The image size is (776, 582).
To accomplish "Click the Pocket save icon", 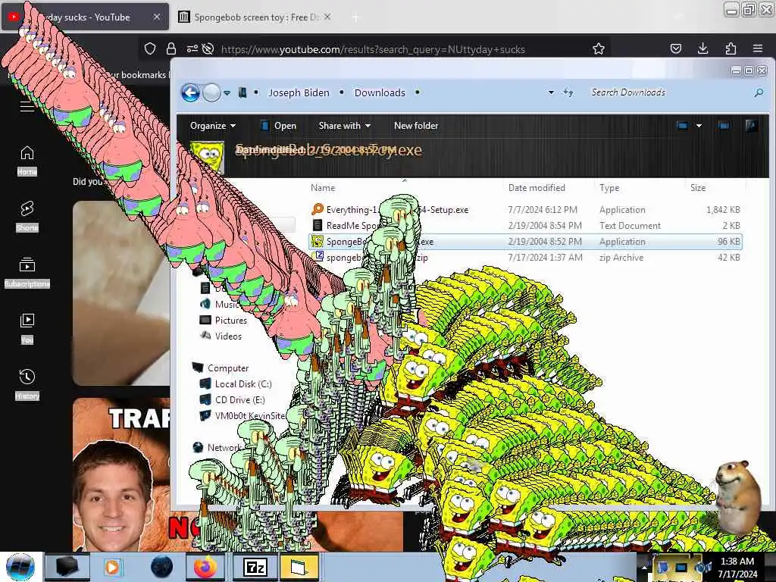I will pos(675,48).
